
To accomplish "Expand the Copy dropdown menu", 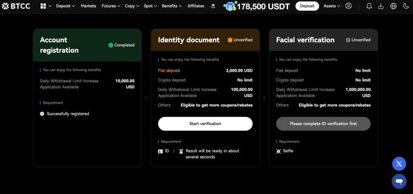I will coord(132,6).
